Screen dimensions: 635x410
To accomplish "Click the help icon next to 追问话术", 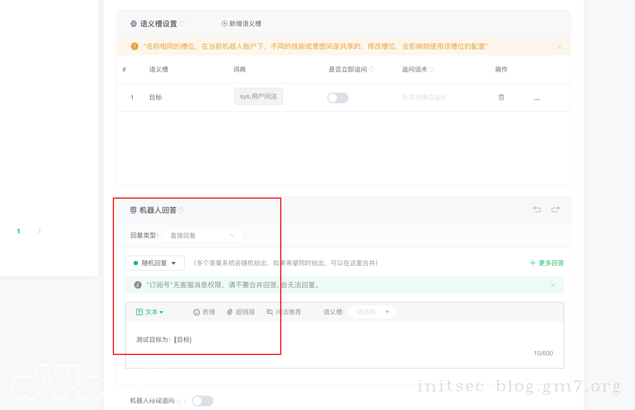I will coord(432,69).
